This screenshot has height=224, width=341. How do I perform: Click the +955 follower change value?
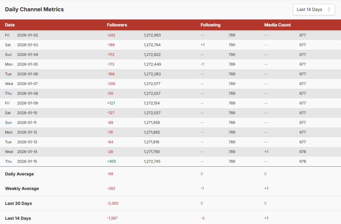(x=112, y=162)
